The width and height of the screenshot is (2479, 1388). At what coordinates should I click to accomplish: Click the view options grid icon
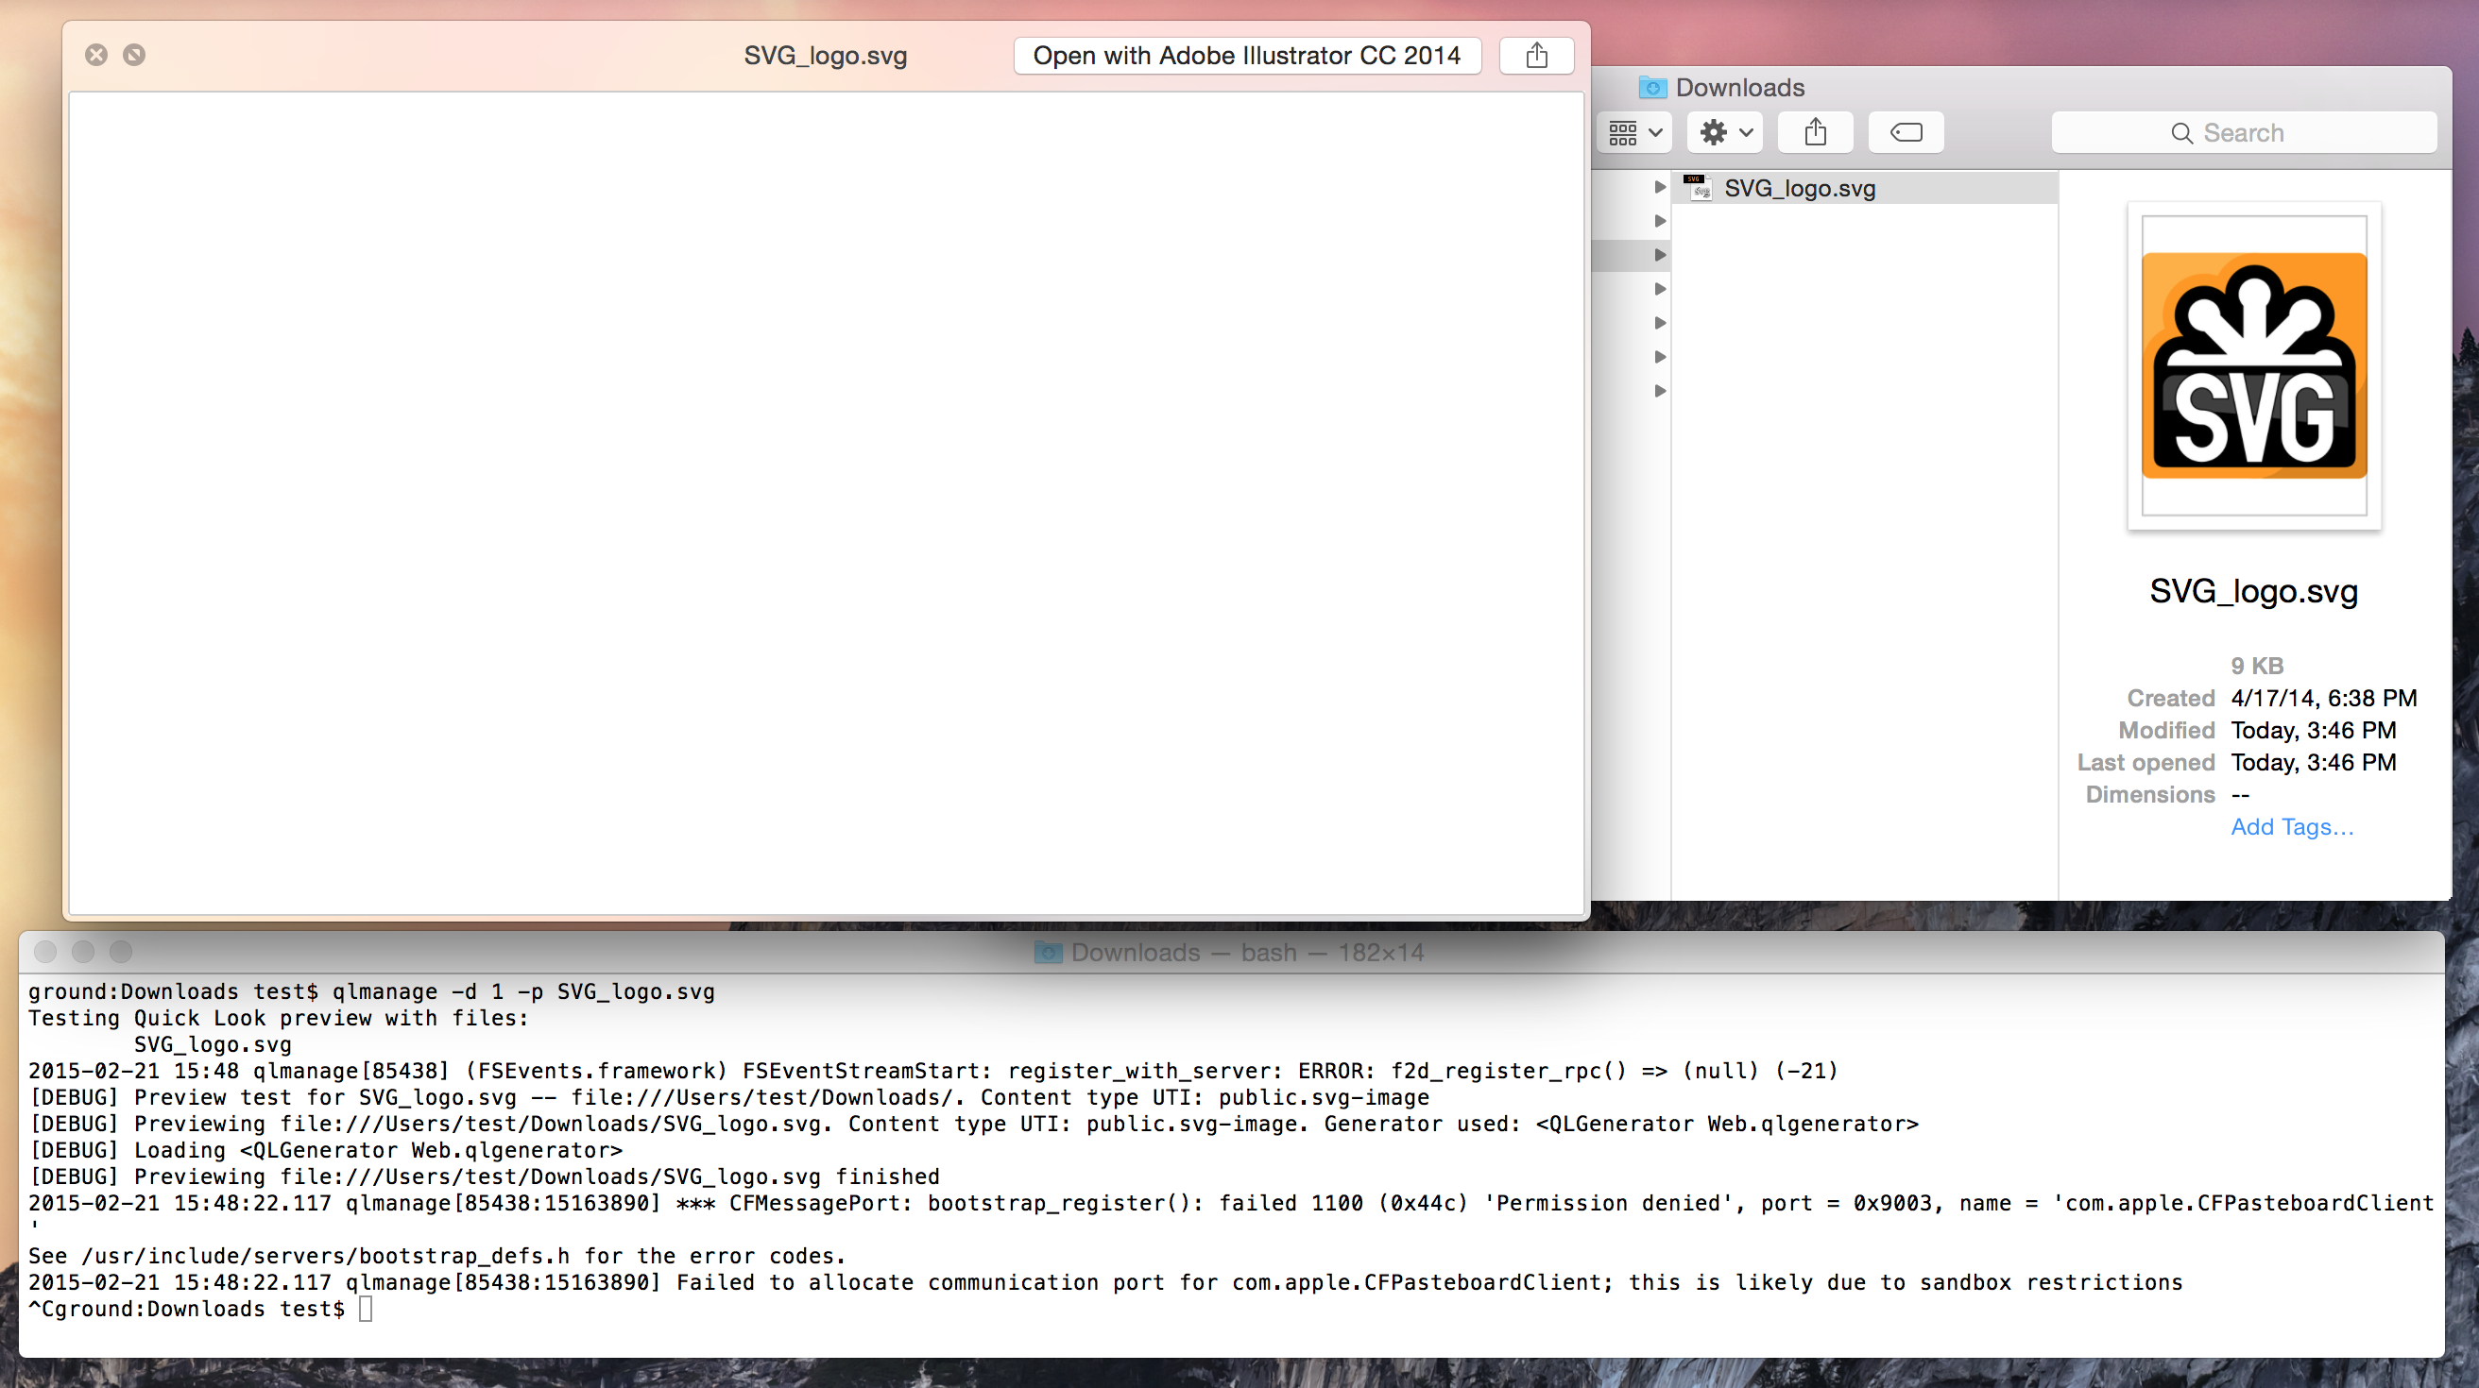click(1625, 132)
